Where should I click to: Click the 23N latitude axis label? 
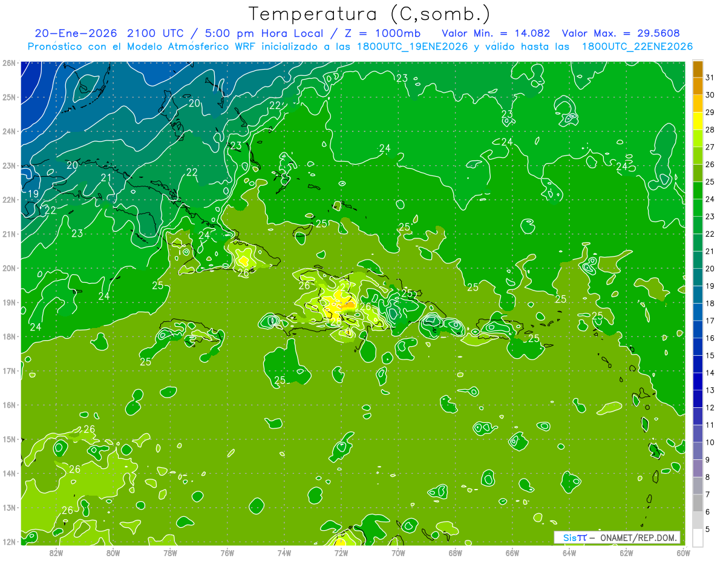pos(9,166)
